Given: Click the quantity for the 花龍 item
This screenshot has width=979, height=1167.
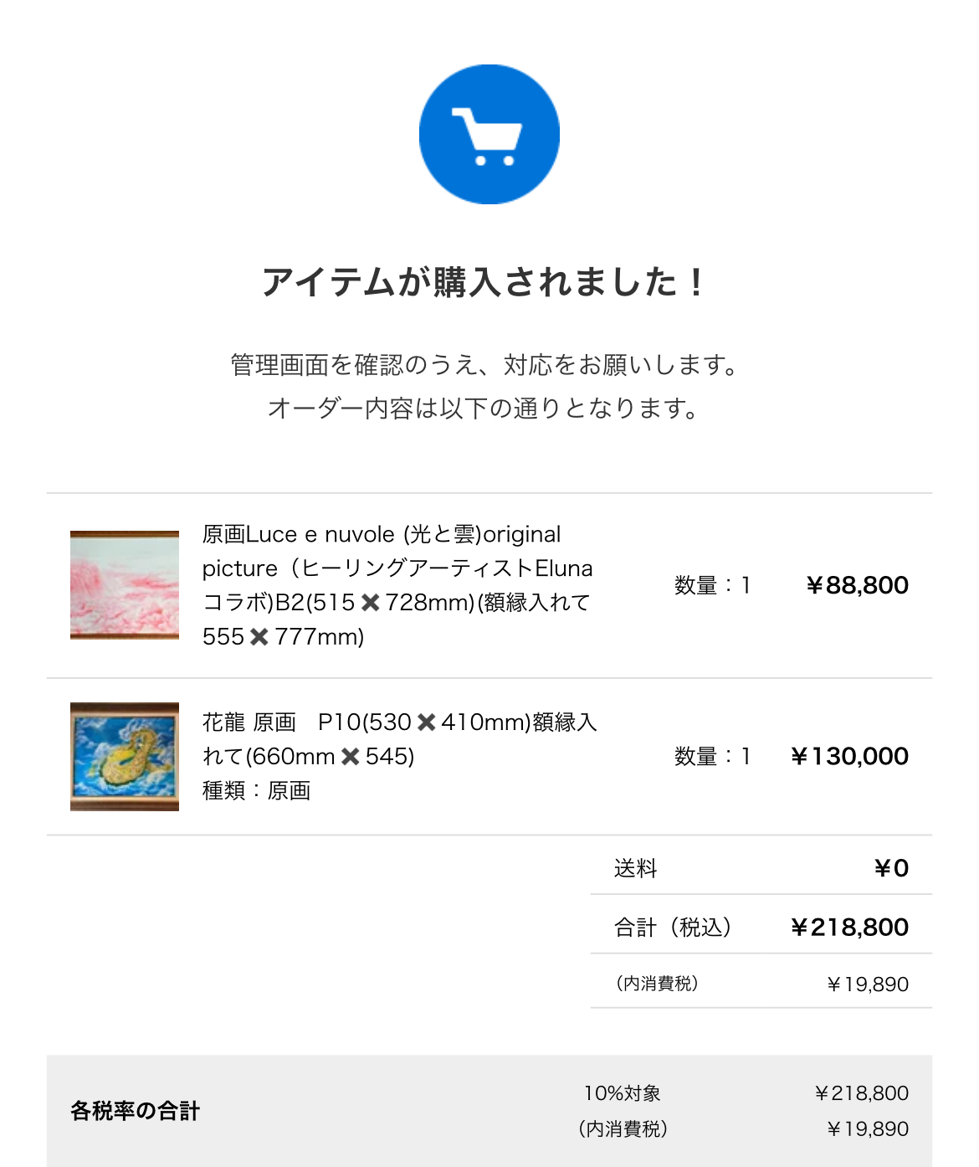Looking at the screenshot, I should pos(712,757).
